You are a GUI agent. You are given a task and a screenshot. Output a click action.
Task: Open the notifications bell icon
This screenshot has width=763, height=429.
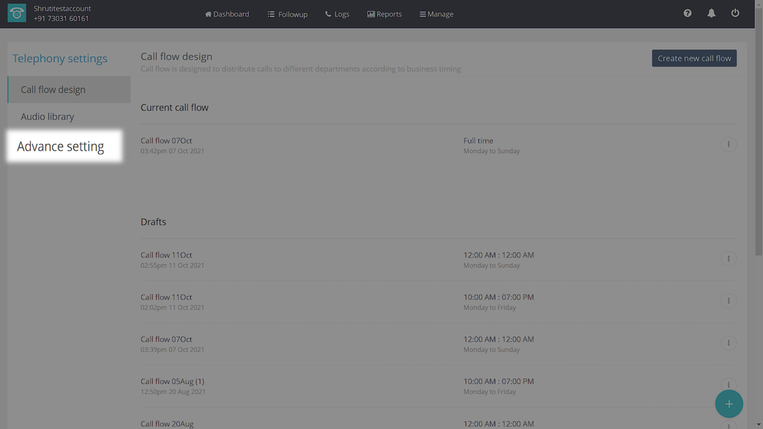711,13
